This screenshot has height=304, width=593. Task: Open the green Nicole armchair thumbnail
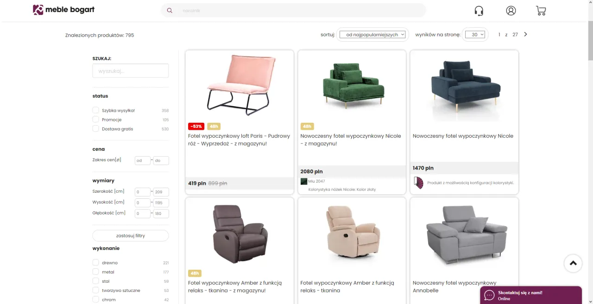point(352,86)
